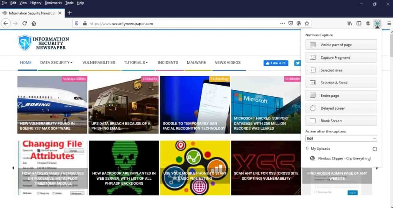Screen dimensions: 393x208
Task: Open the Bookmarks menu
Action: click(53, 3)
